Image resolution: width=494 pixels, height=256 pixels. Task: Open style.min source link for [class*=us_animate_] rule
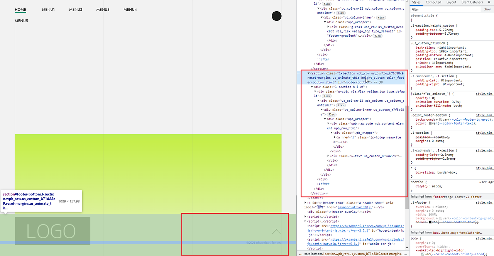(485, 94)
